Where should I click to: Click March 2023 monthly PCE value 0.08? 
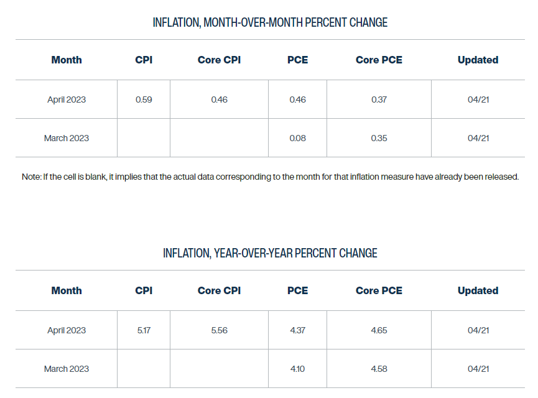click(297, 138)
